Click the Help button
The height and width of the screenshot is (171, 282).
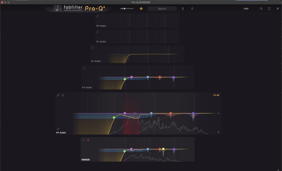click(x=246, y=9)
